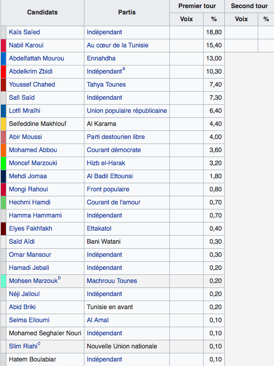
Task: Click bright green swatch beside Moncef Marzouki
Action: (x=4, y=163)
